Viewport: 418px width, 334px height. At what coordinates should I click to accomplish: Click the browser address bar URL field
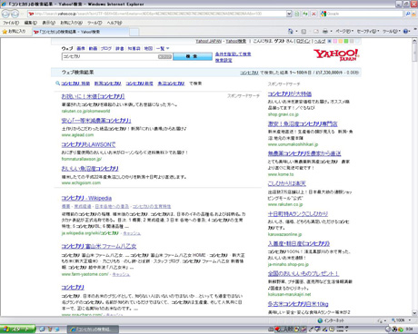click(x=156, y=14)
